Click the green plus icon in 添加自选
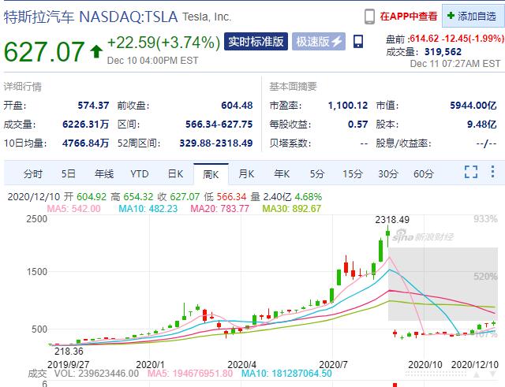 pos(451,16)
